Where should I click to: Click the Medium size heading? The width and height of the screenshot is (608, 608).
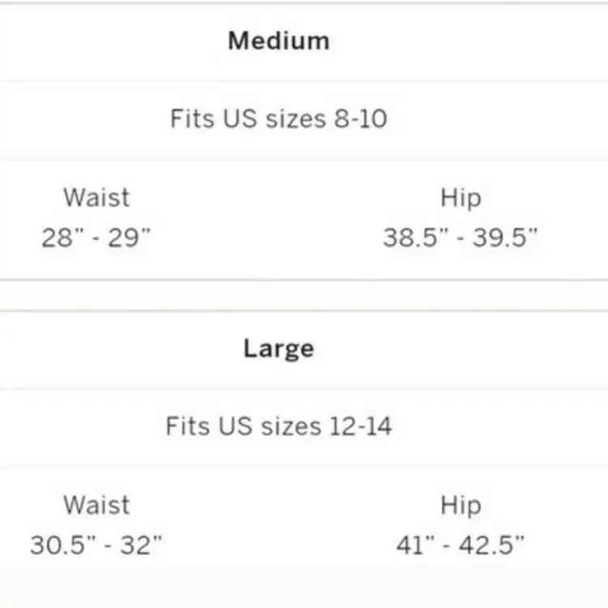point(279,41)
